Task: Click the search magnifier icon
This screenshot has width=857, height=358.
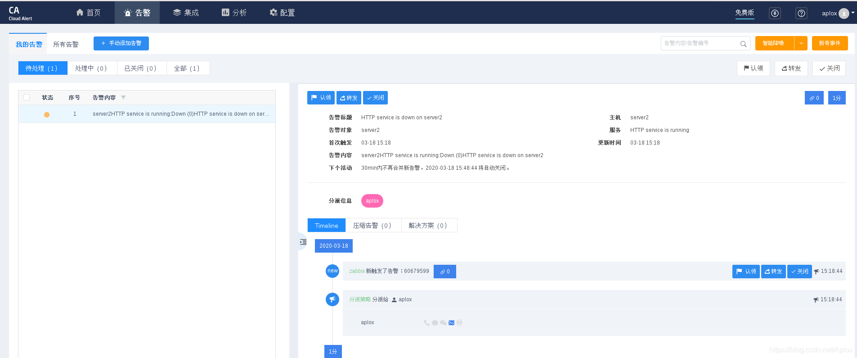Action: point(743,44)
